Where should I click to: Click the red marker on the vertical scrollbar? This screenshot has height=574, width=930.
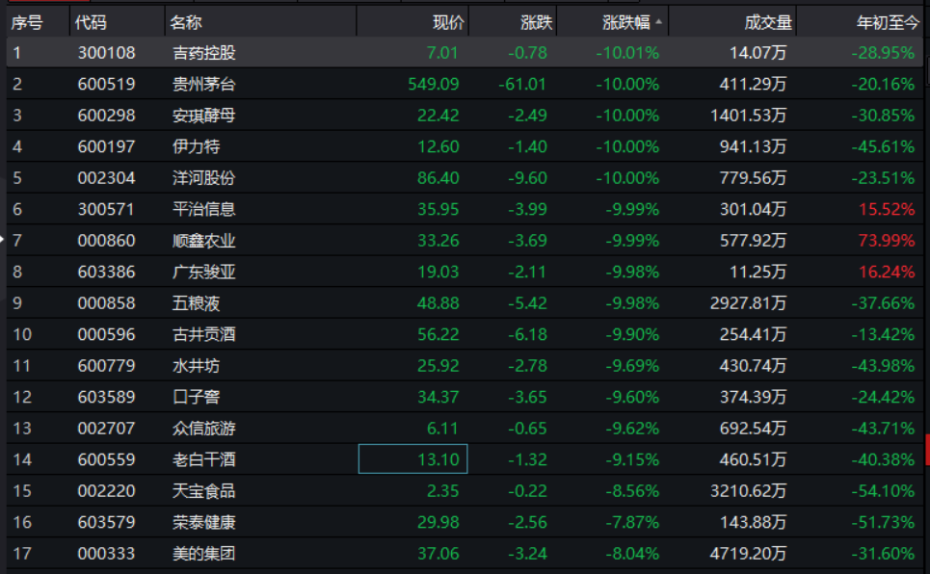[927, 450]
